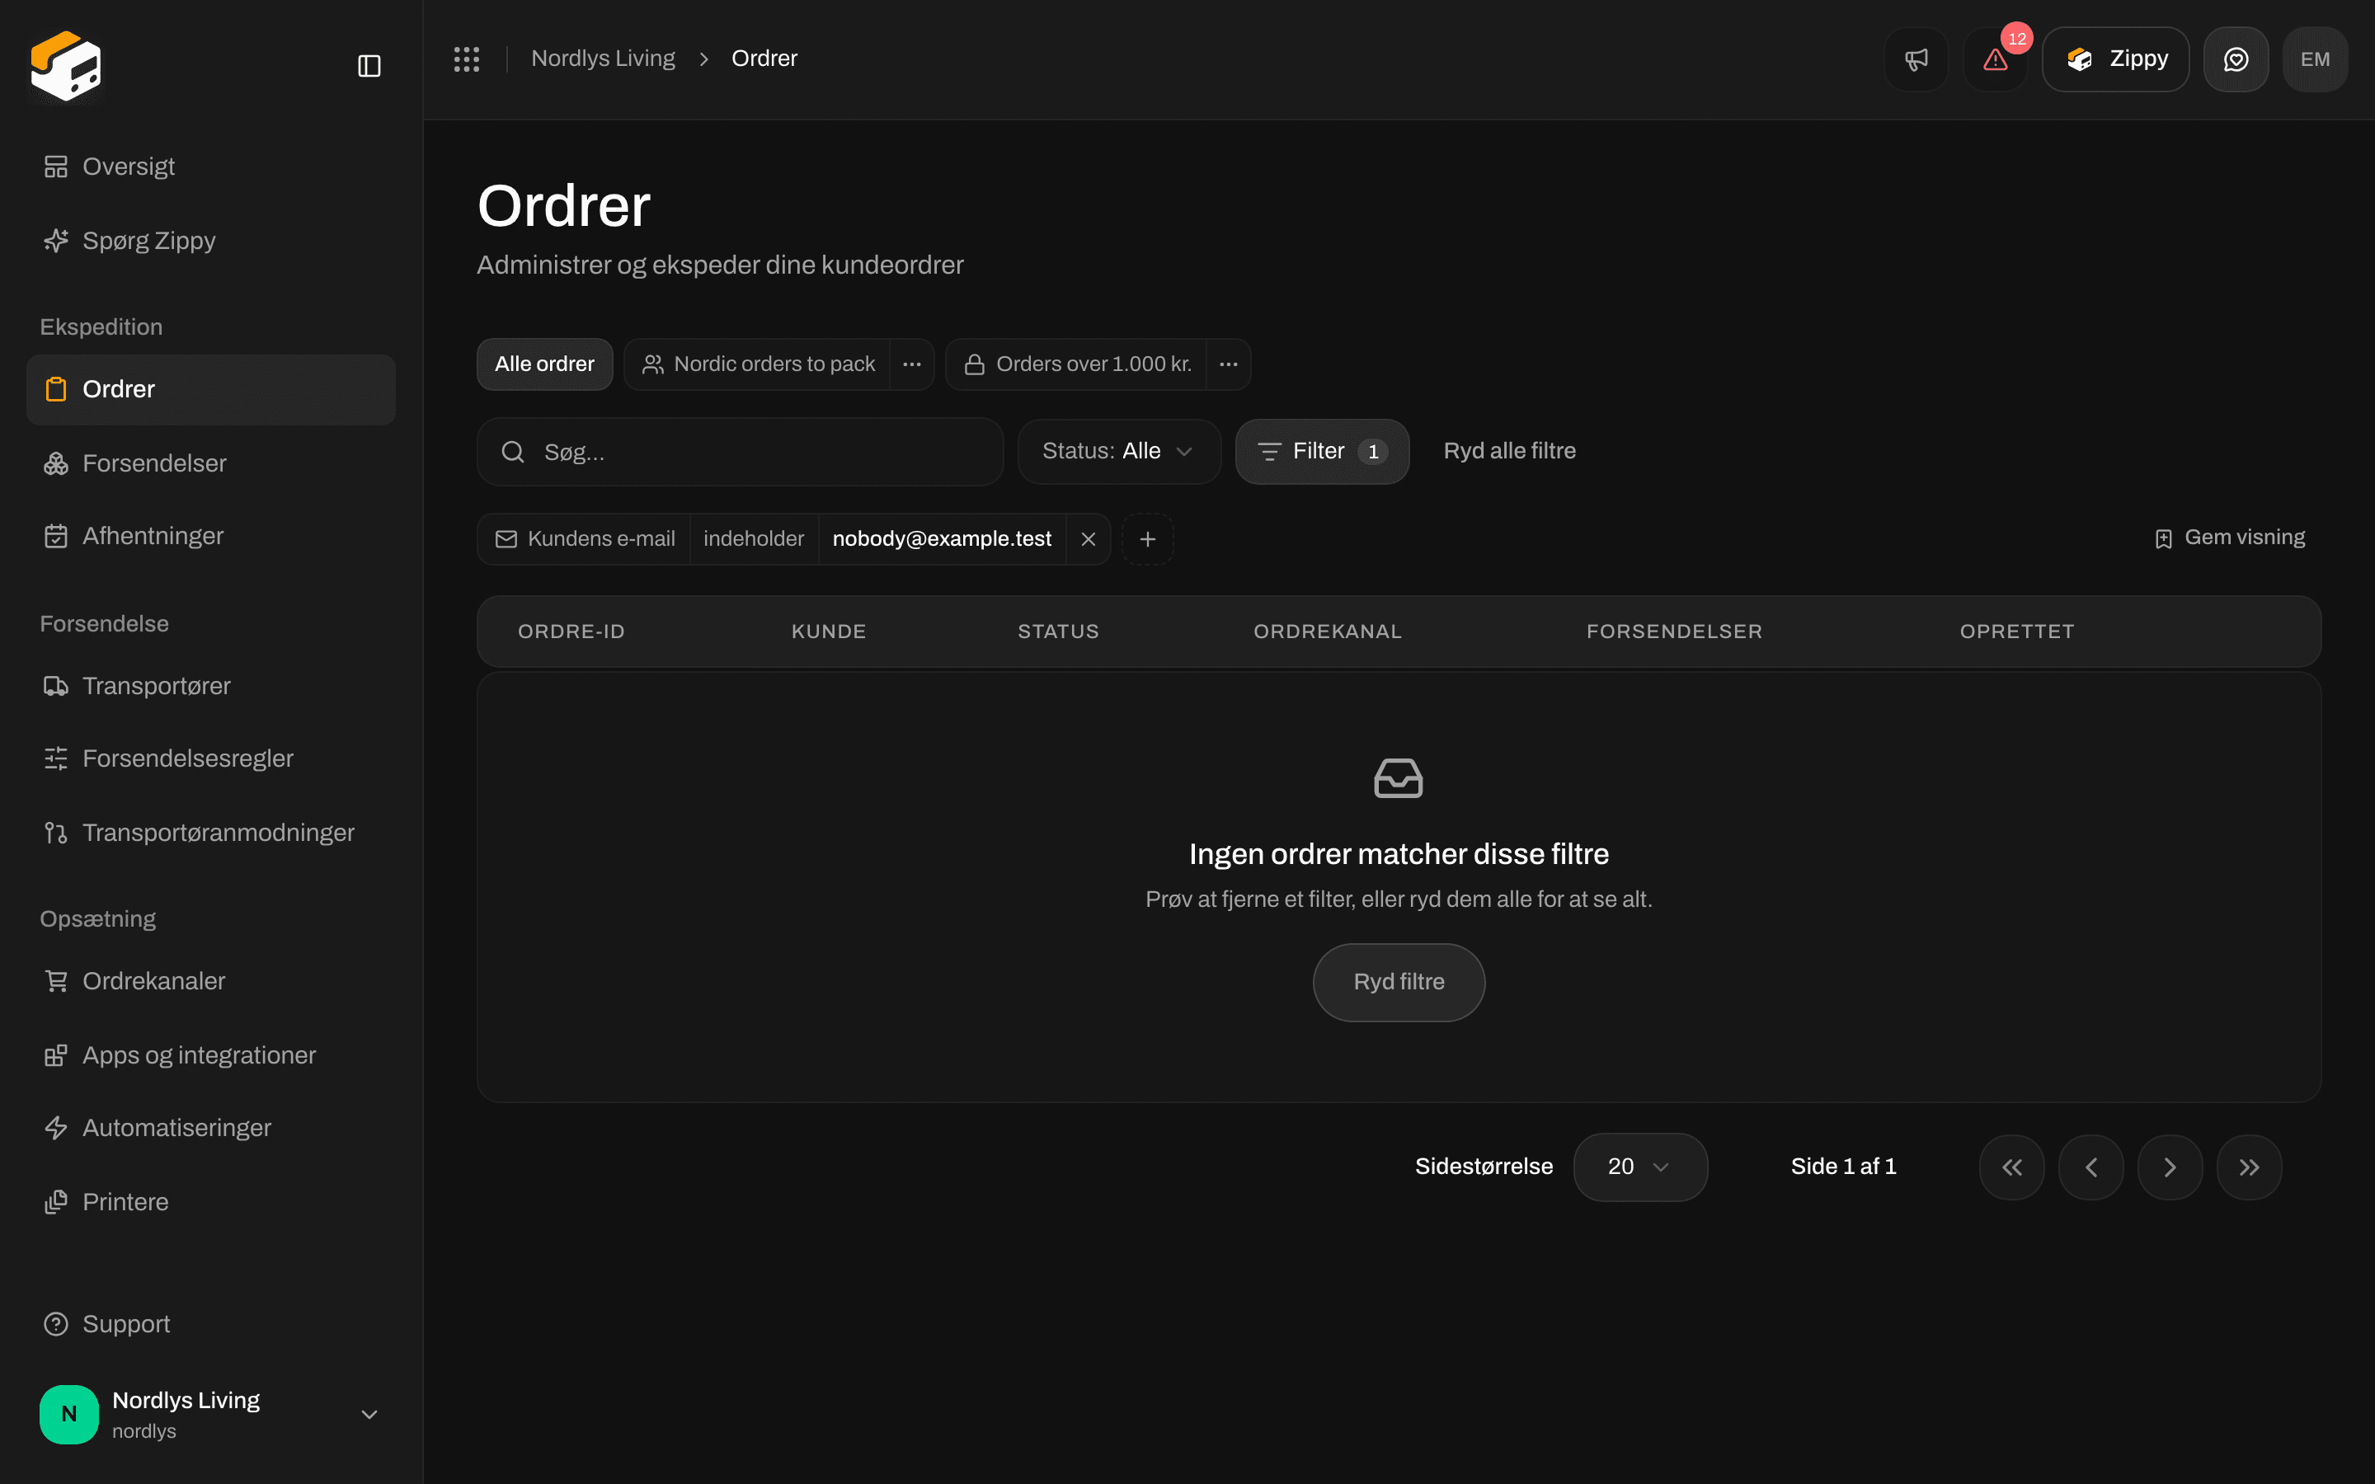Open the apps grid menu

coord(466,59)
